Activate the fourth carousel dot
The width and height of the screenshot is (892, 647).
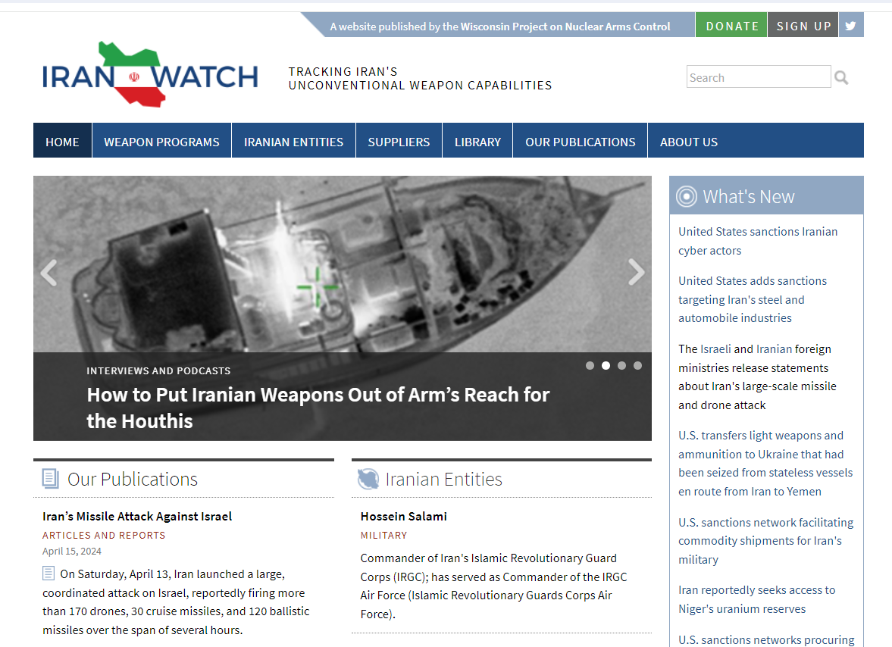point(637,365)
